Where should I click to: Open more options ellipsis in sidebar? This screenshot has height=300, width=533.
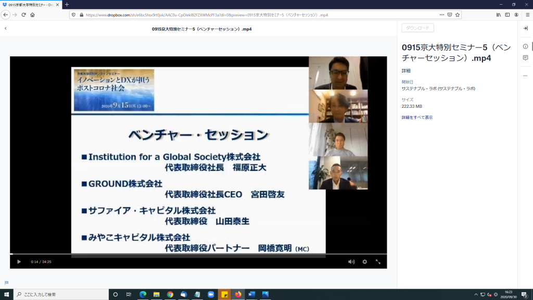point(526,76)
